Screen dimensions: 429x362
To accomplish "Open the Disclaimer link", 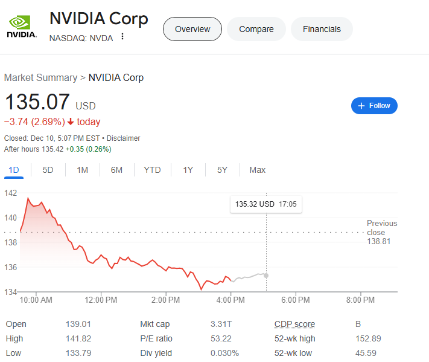I will (x=123, y=138).
